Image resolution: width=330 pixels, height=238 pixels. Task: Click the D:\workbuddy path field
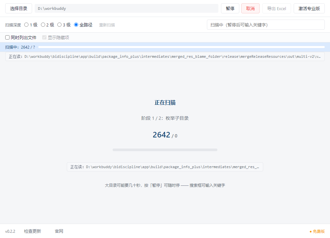pyautogui.click(x=126, y=8)
